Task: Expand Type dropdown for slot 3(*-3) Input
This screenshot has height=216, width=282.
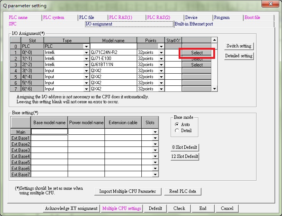Action: click(x=86, y=71)
